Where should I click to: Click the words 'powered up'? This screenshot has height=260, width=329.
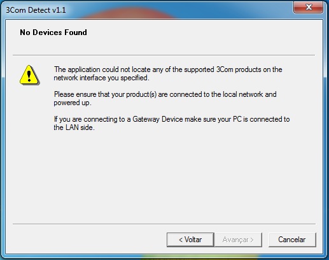[71, 103]
